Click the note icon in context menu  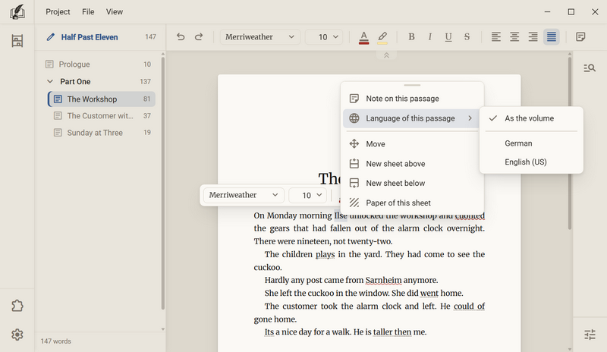(x=354, y=99)
